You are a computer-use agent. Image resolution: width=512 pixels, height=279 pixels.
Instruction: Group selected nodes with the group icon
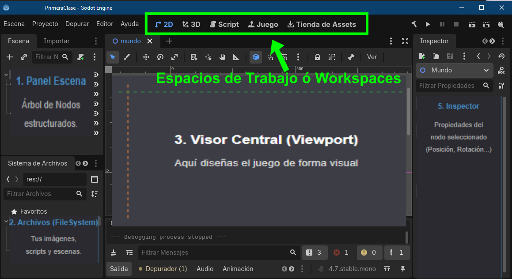pos(332,57)
